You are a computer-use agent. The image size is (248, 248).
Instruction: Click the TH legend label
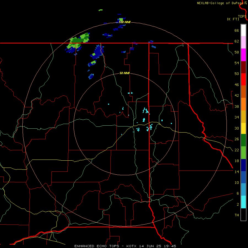point(237,215)
